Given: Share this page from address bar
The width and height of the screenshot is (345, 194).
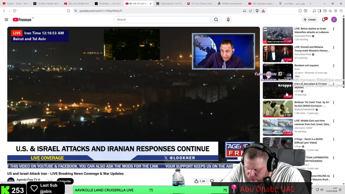Looking at the screenshot, I should 251,11.
